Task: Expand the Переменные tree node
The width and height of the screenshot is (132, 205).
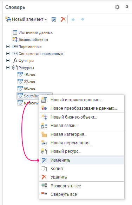Action: point(8,47)
